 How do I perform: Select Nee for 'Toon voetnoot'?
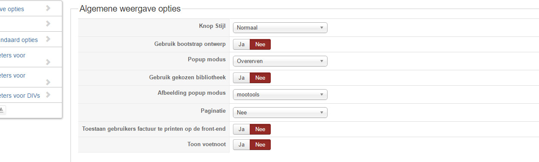click(260, 145)
